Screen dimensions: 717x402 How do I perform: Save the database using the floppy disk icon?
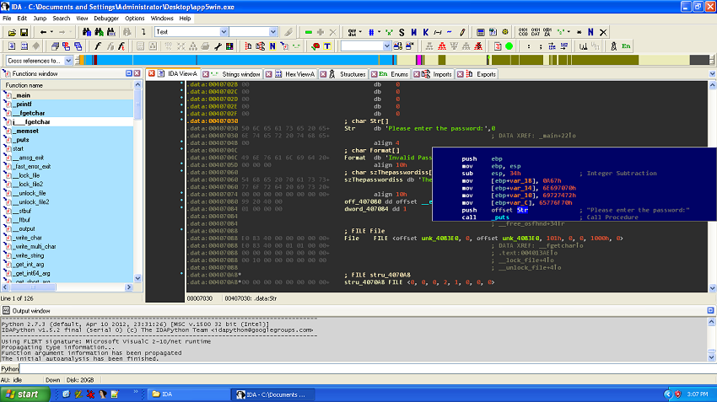tap(24, 32)
